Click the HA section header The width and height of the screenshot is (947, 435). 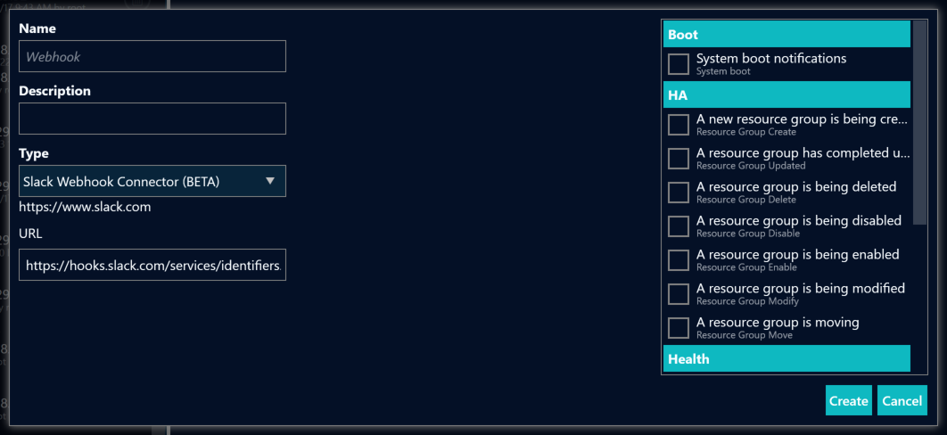786,95
